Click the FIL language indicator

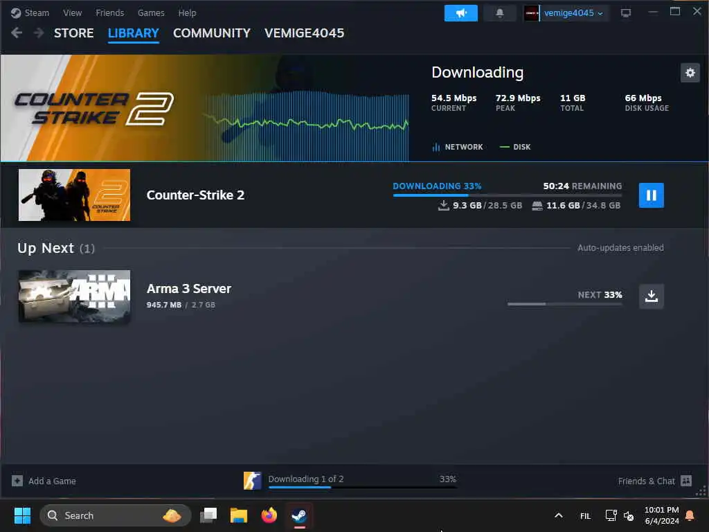585,515
